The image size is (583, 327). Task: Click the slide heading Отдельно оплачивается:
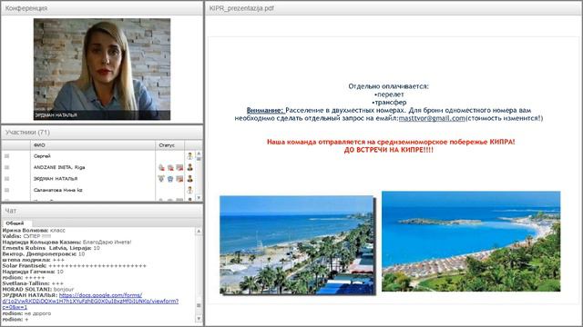pos(389,86)
